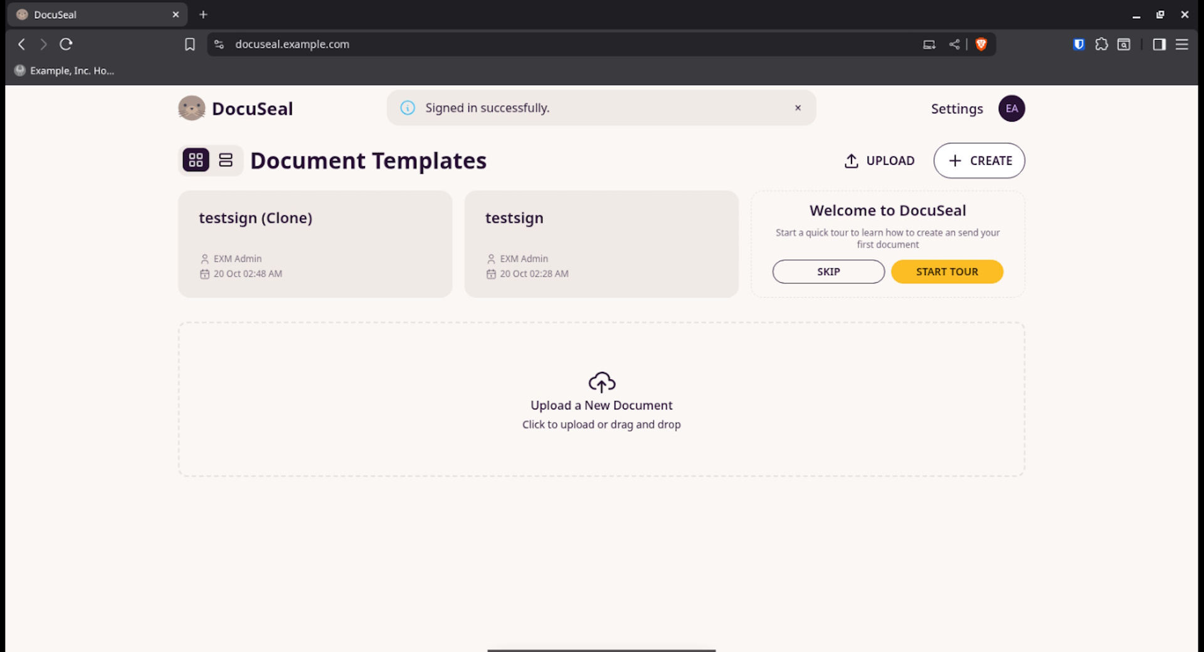
Task: Click the DocuSeal seal logo
Action: pos(191,108)
